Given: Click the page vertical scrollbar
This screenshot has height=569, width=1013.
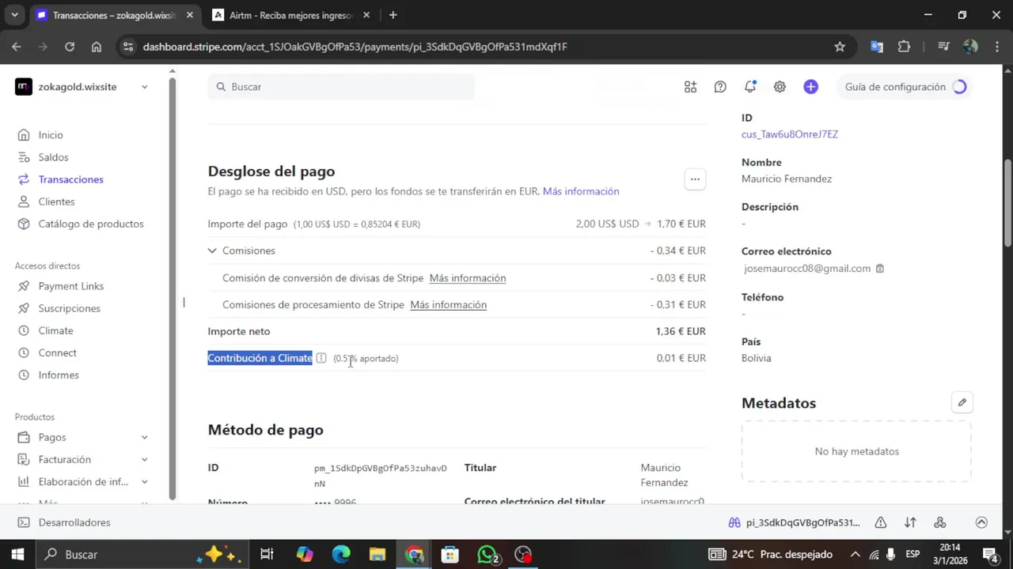Looking at the screenshot, I should coord(1007,204).
